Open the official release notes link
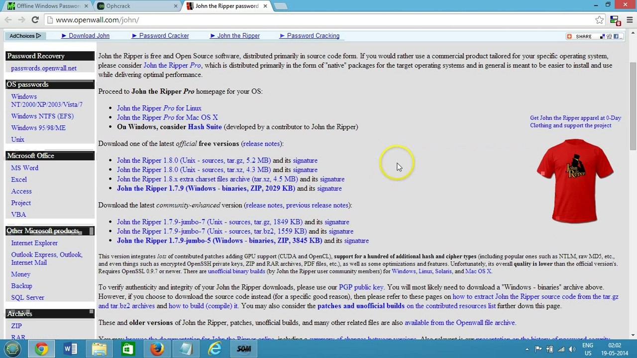 261,144
